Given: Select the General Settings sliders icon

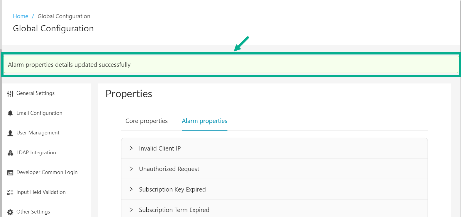Looking at the screenshot, I should (x=10, y=93).
